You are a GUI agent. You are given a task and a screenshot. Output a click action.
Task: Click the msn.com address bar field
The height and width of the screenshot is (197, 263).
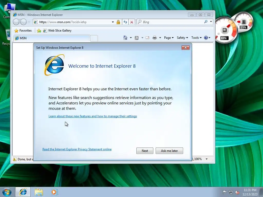pos(74,22)
